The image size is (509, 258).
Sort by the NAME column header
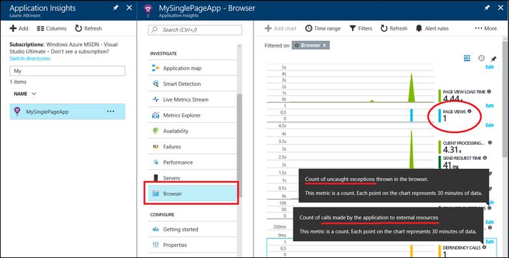[x=25, y=94]
